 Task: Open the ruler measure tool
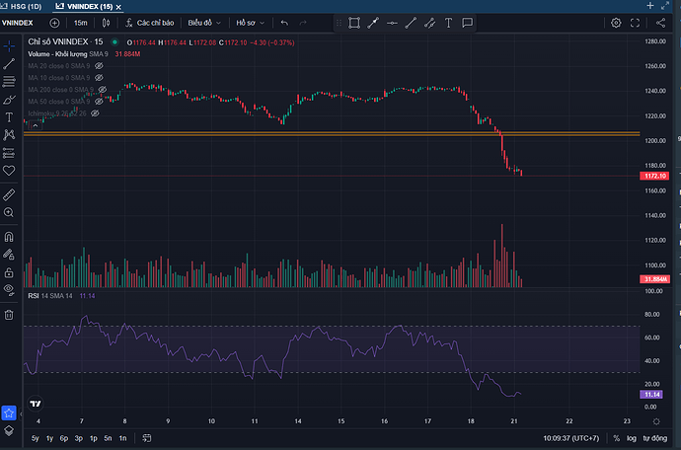click(x=9, y=192)
